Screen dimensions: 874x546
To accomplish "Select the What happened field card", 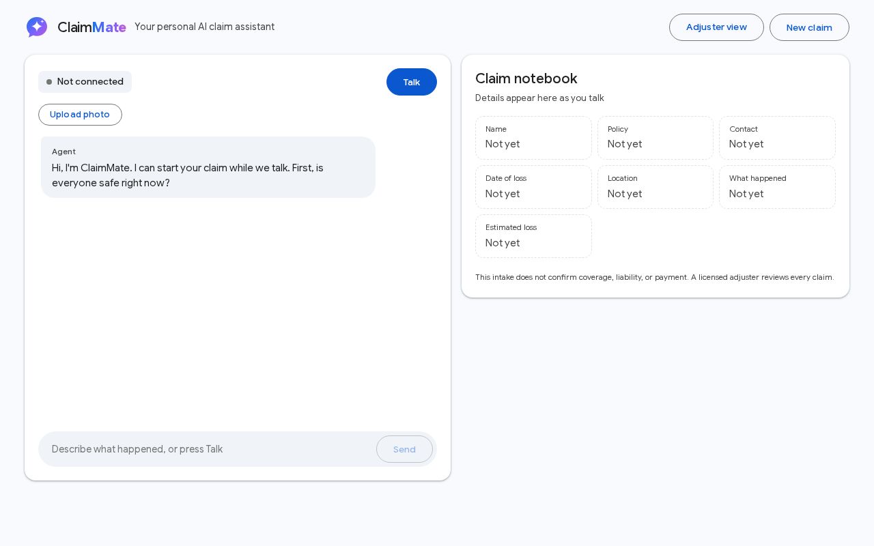I will pyautogui.click(x=777, y=187).
